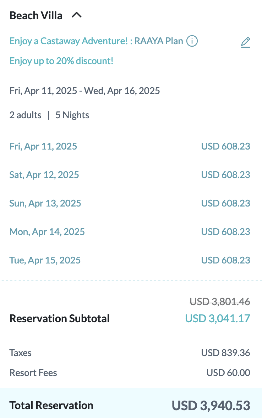Select the Sat, Apr 12, 2025 nightly date

44,175
